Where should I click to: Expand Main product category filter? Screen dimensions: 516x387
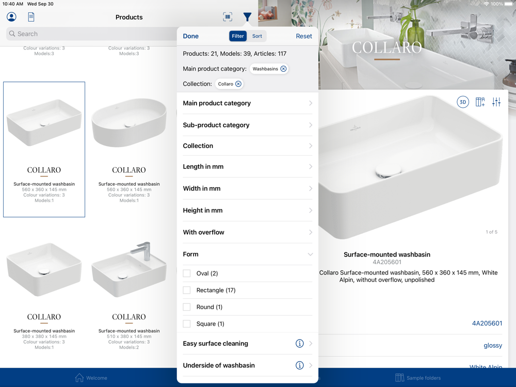(x=248, y=103)
